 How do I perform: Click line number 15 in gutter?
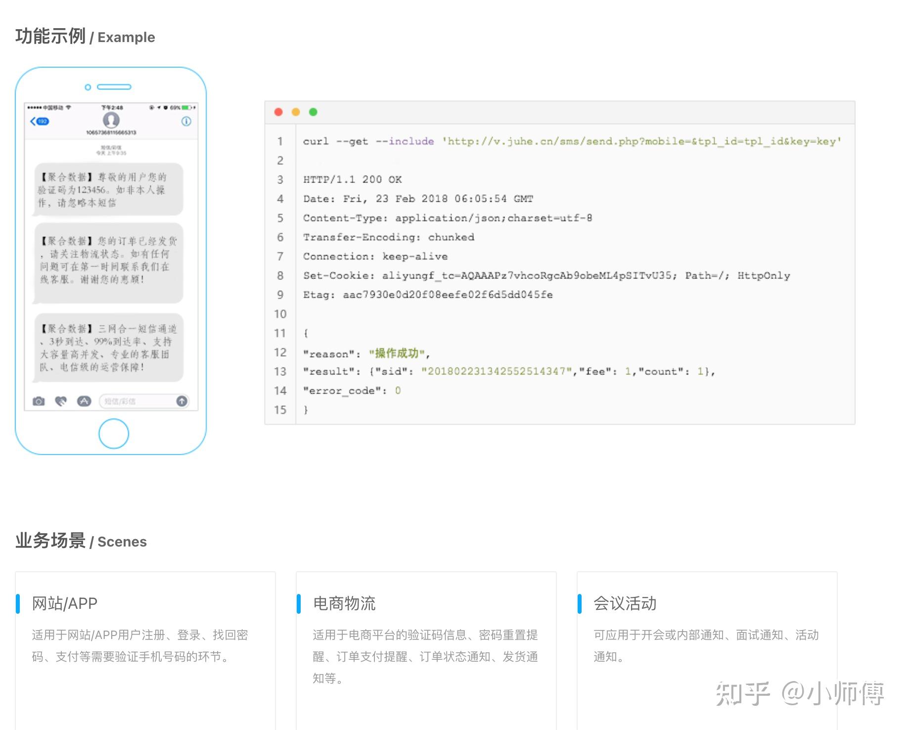tap(280, 410)
